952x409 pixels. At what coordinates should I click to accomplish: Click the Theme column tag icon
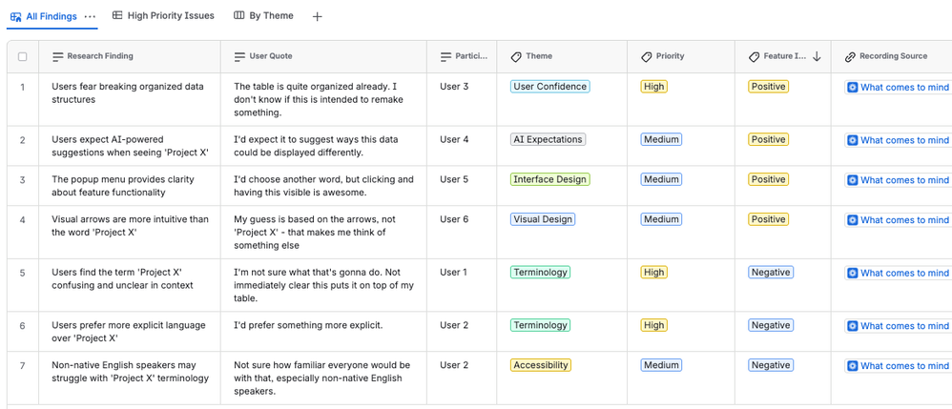click(516, 57)
